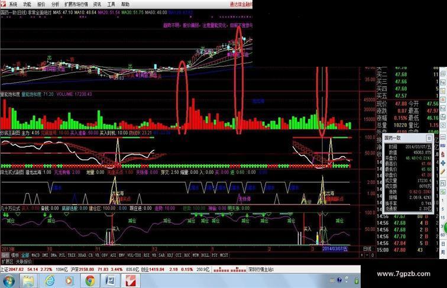
Task: Close the 国药一致 info popup
Action: pyautogui.click(x=429, y=138)
